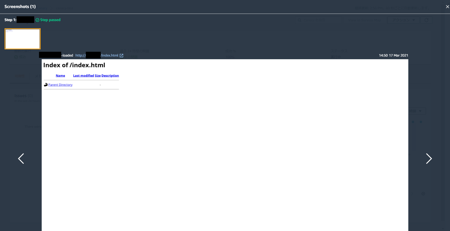Click the back-arrow icon beside Parent Directory
Screen dimensions: 450x231
tap(46, 85)
